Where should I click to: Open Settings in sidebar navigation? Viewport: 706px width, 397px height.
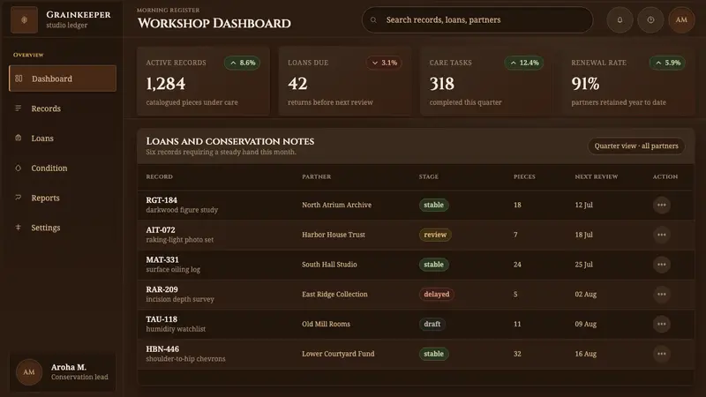pos(63,228)
